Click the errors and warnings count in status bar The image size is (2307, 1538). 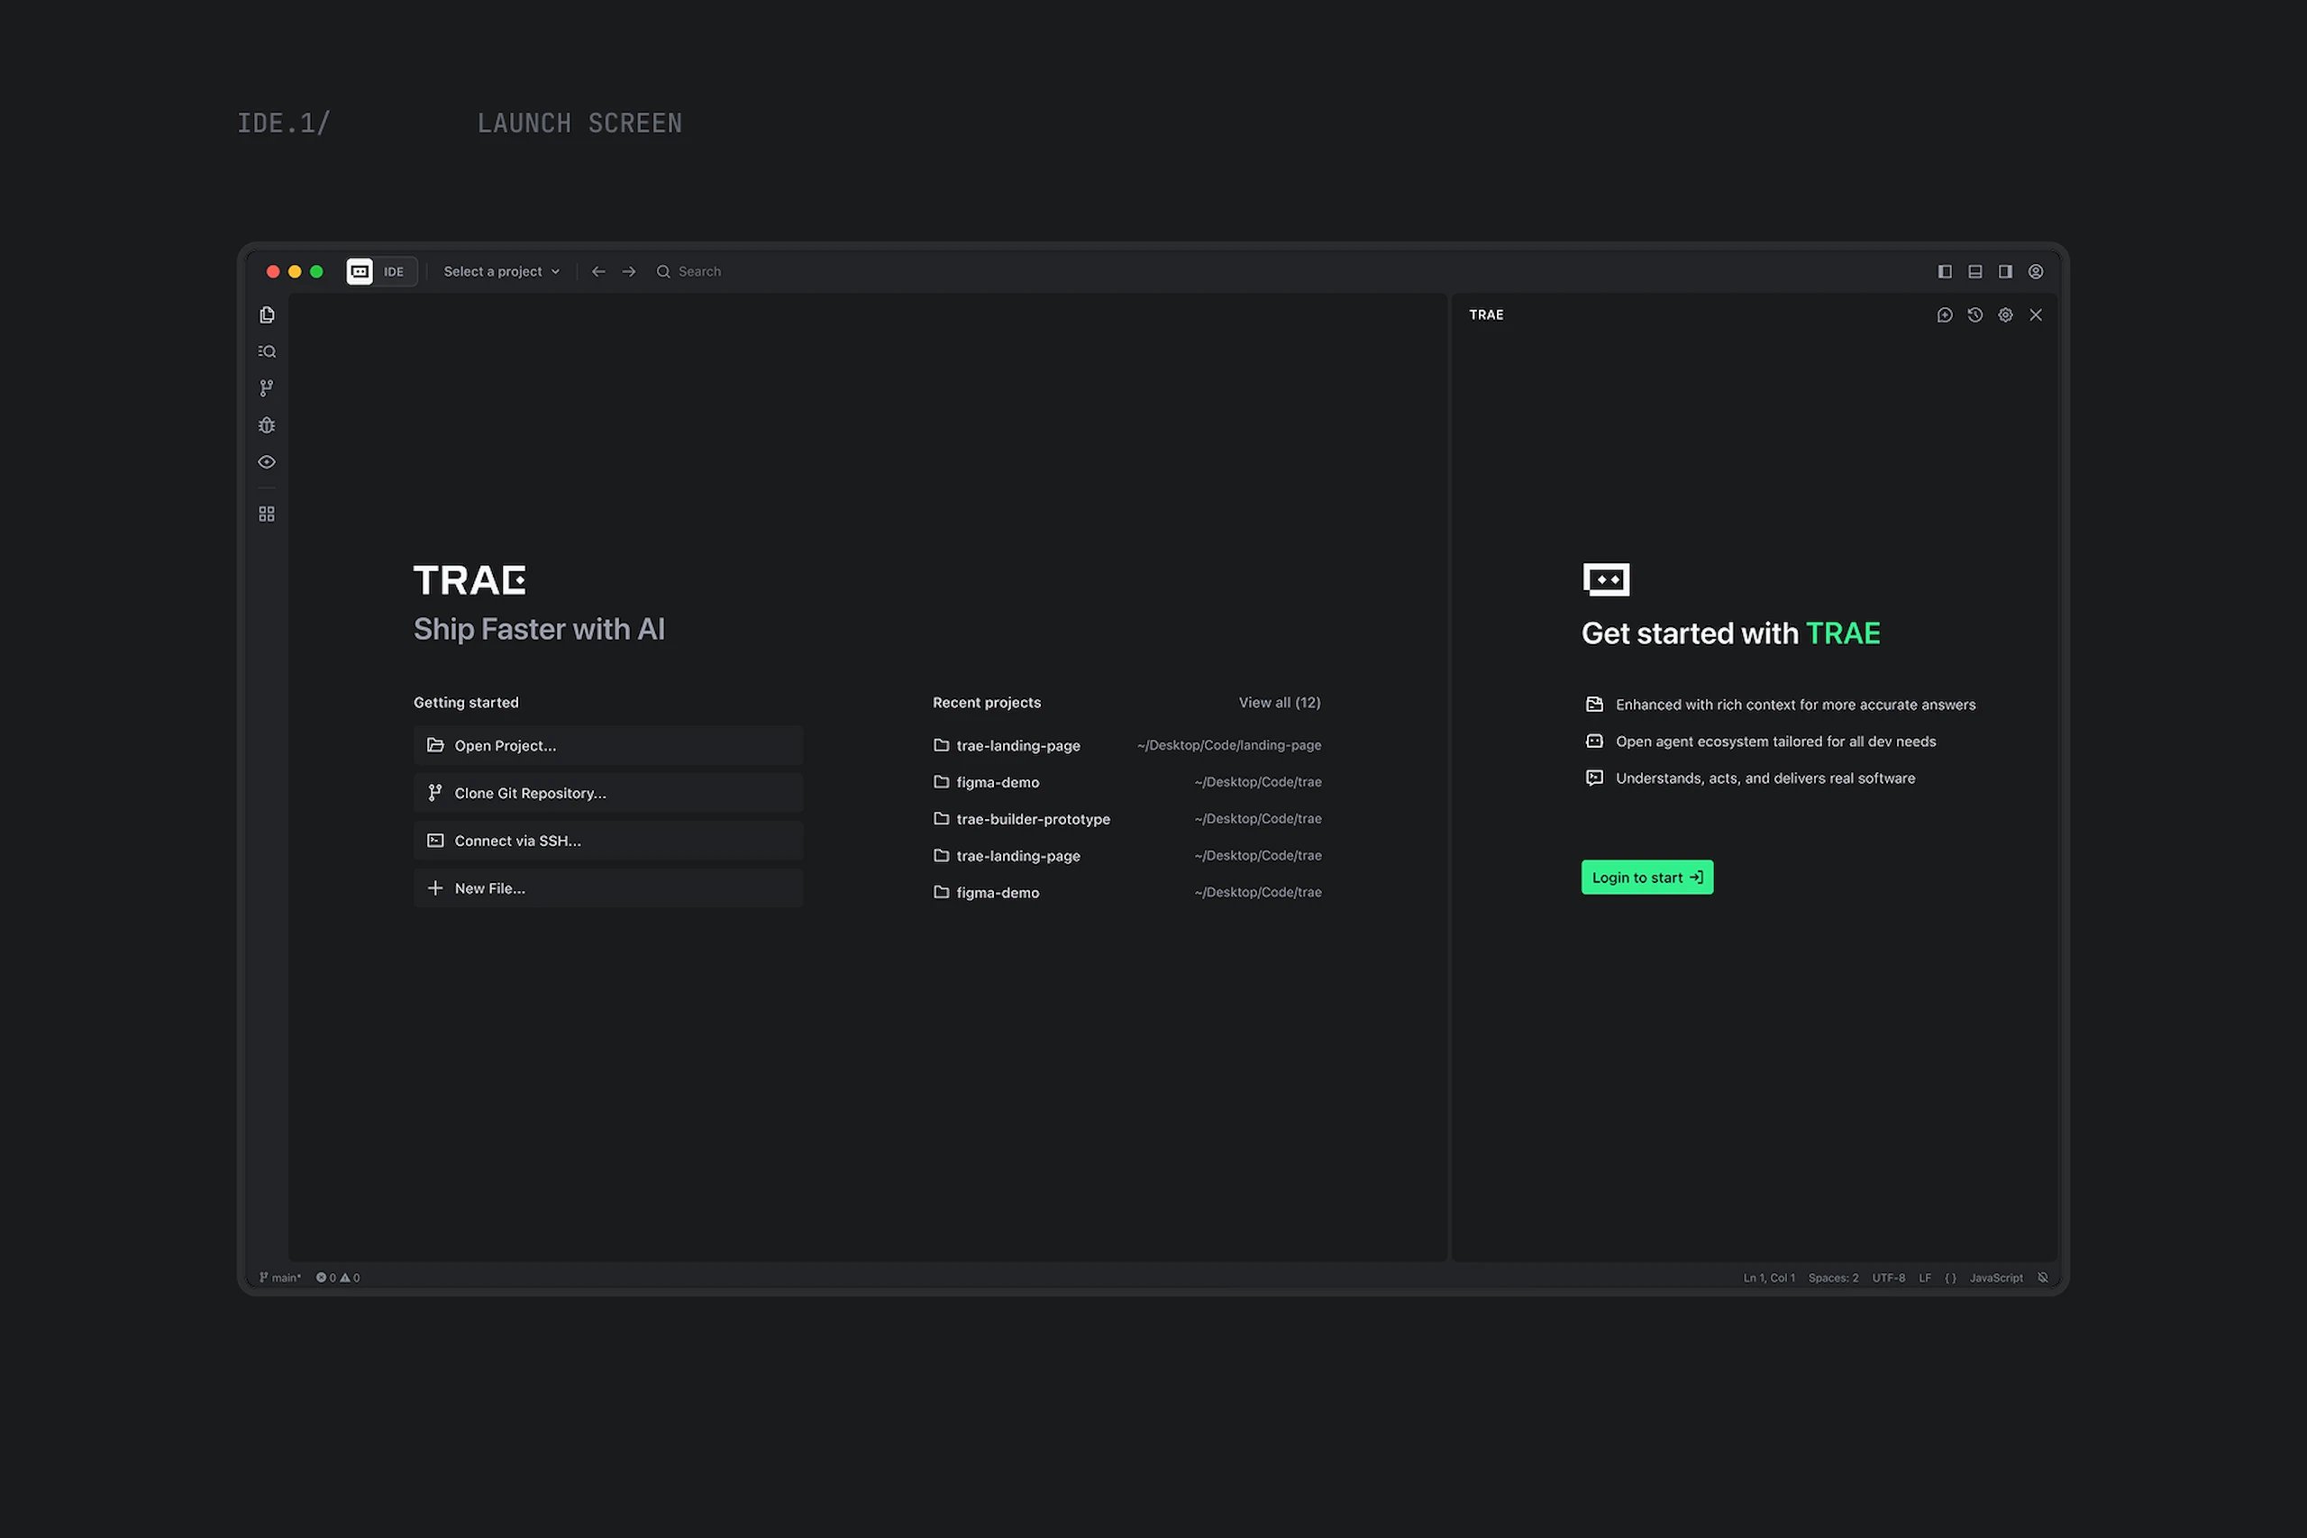click(339, 1277)
